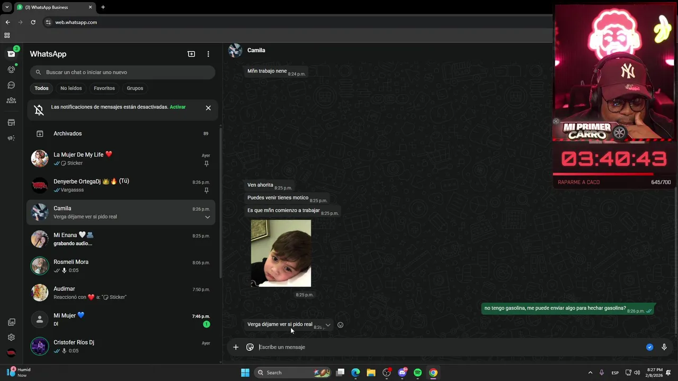Open Microsoft Edge from the taskbar
678x381 pixels.
[x=355, y=373]
